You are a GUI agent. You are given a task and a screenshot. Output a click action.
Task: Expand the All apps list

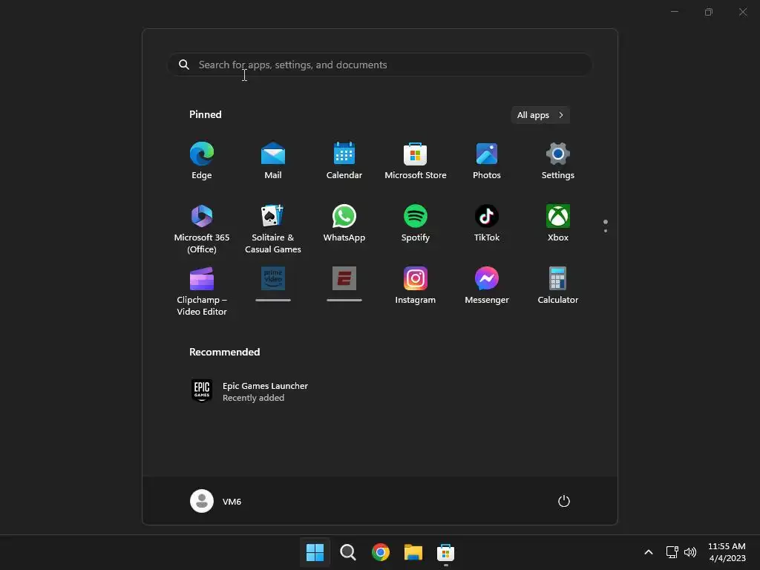click(x=540, y=115)
